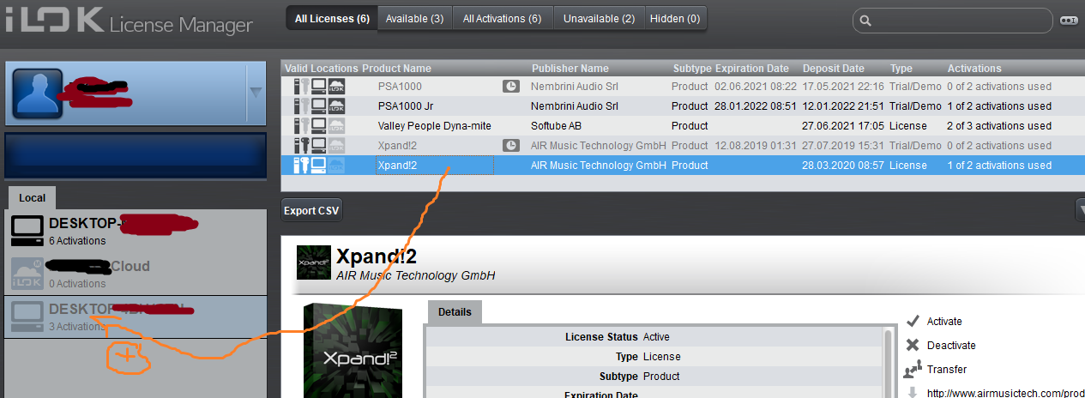
Task: Click the iLok Cloud location icon
Action: click(x=27, y=274)
